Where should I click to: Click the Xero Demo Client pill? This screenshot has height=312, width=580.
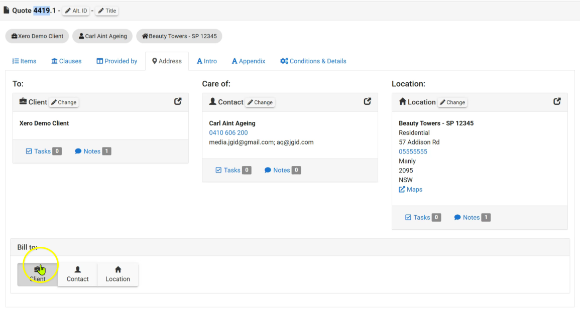(37, 36)
